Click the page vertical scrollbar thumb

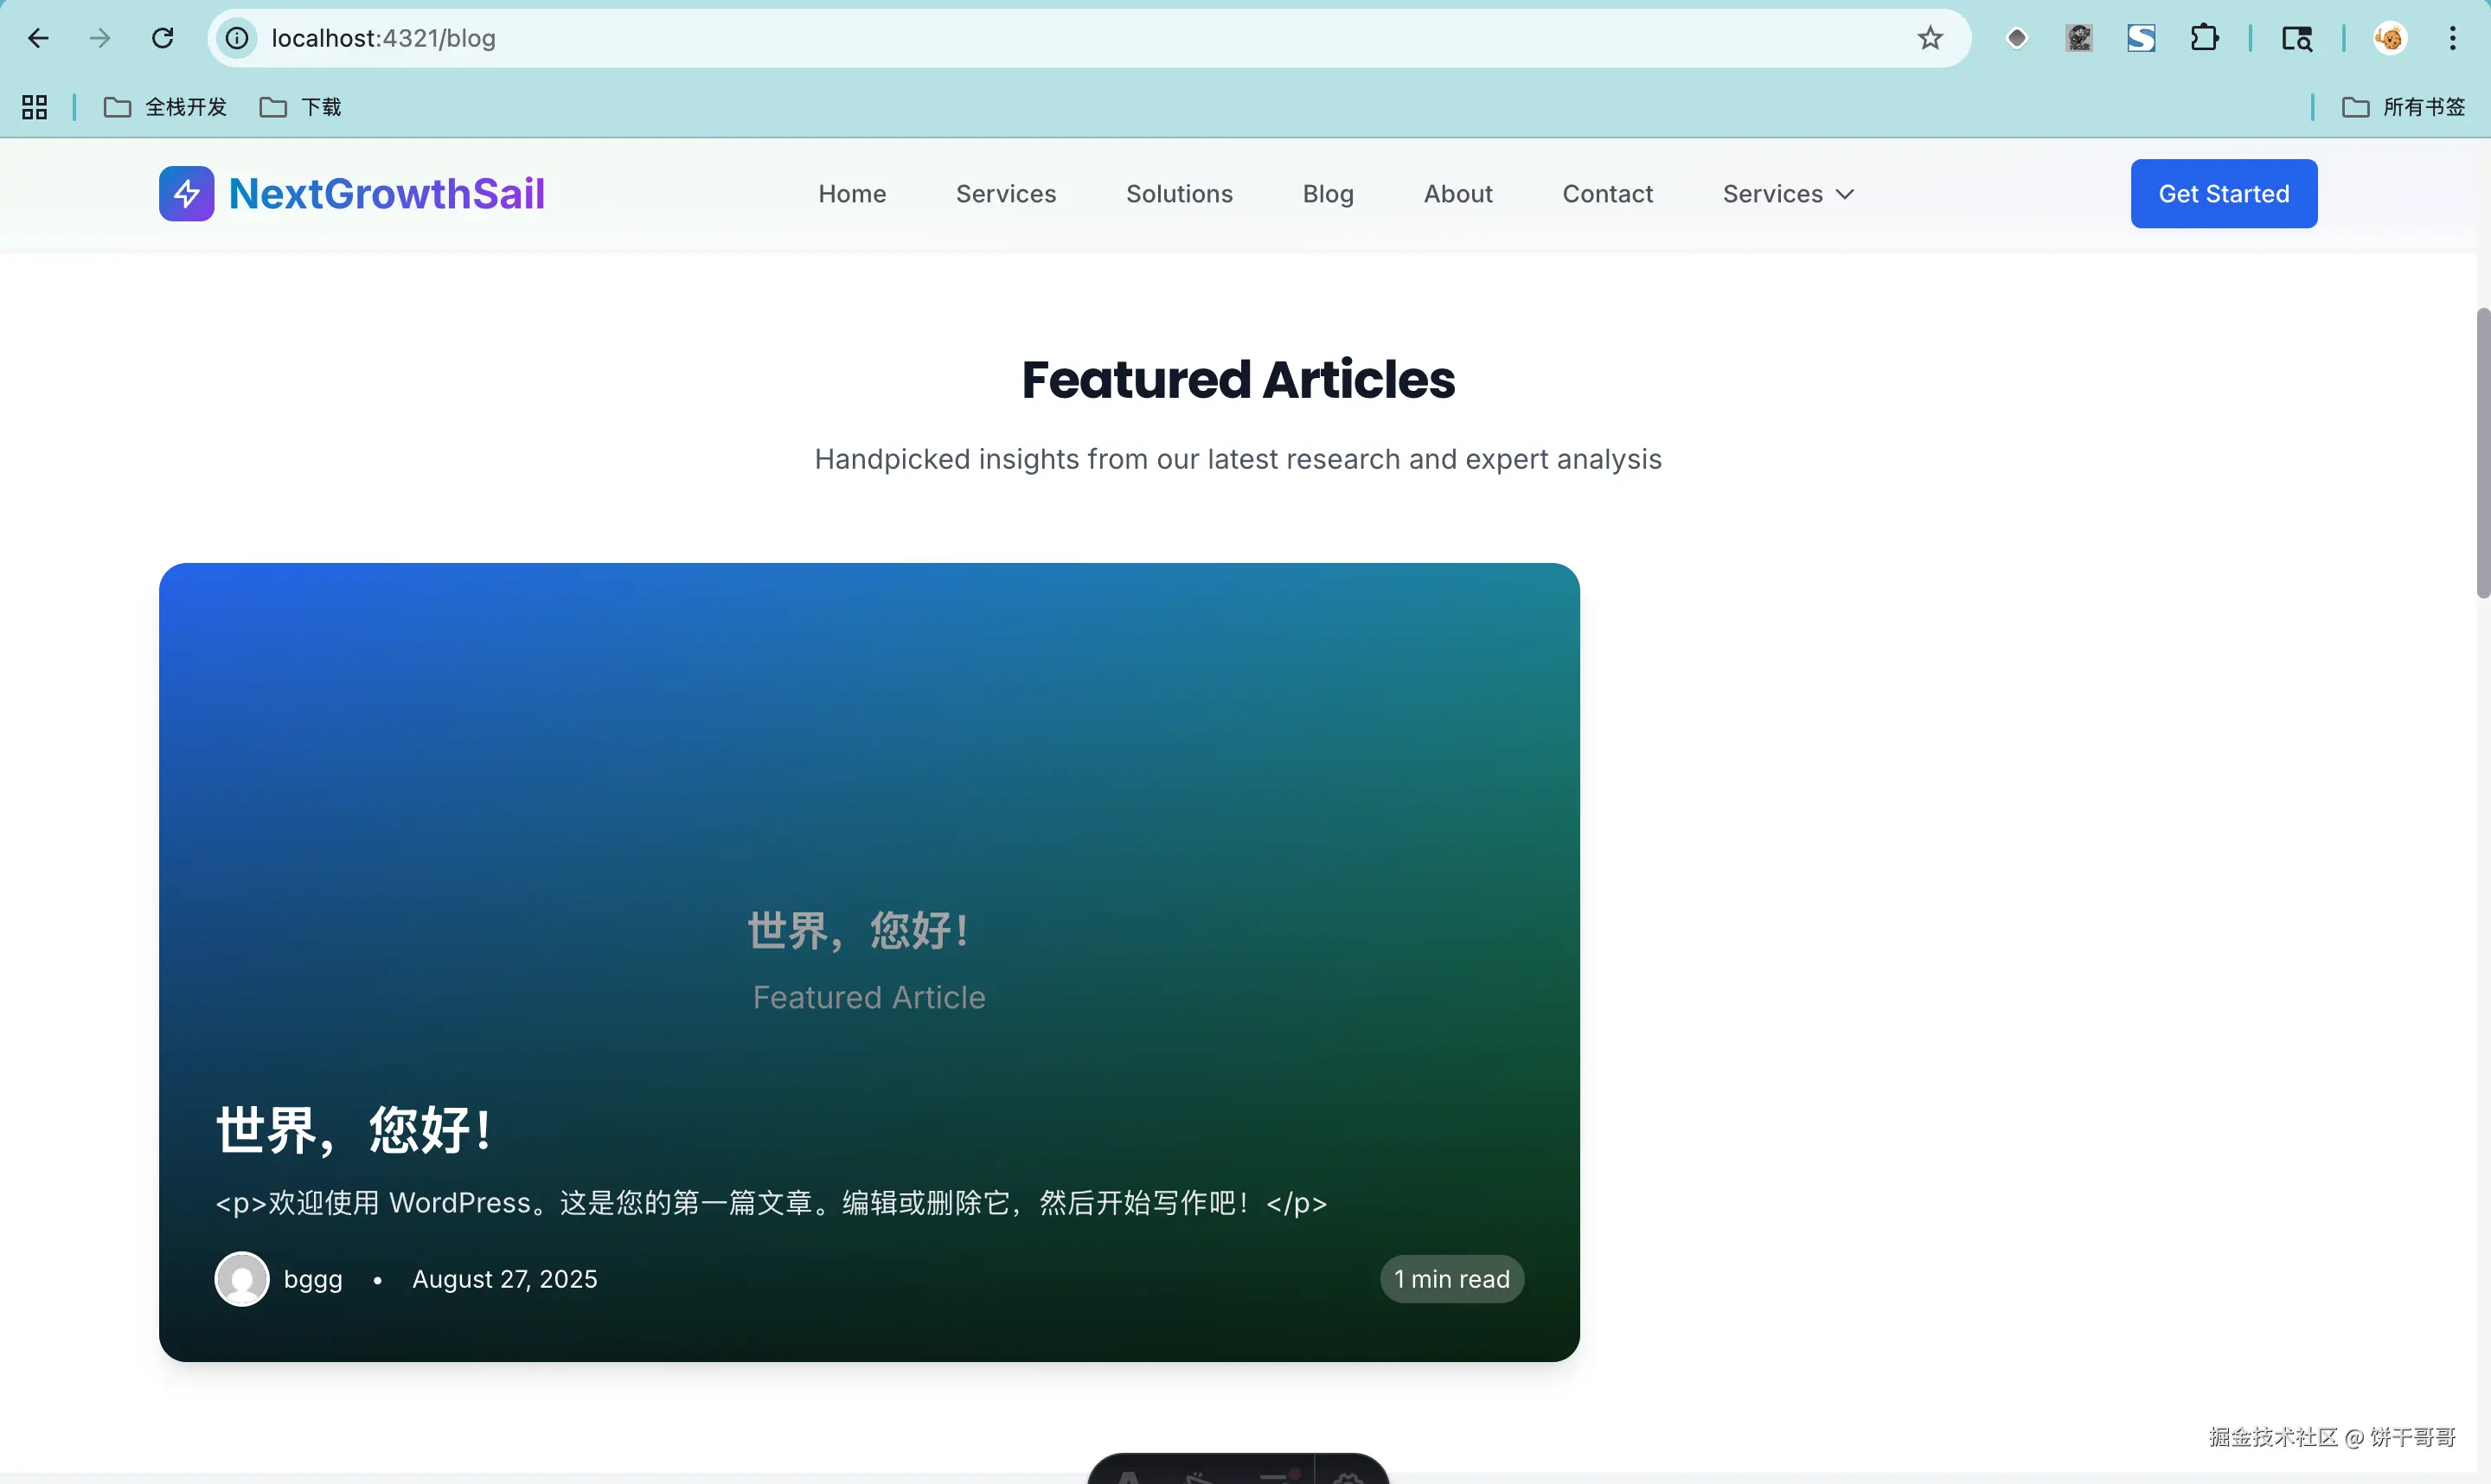click(x=2482, y=452)
